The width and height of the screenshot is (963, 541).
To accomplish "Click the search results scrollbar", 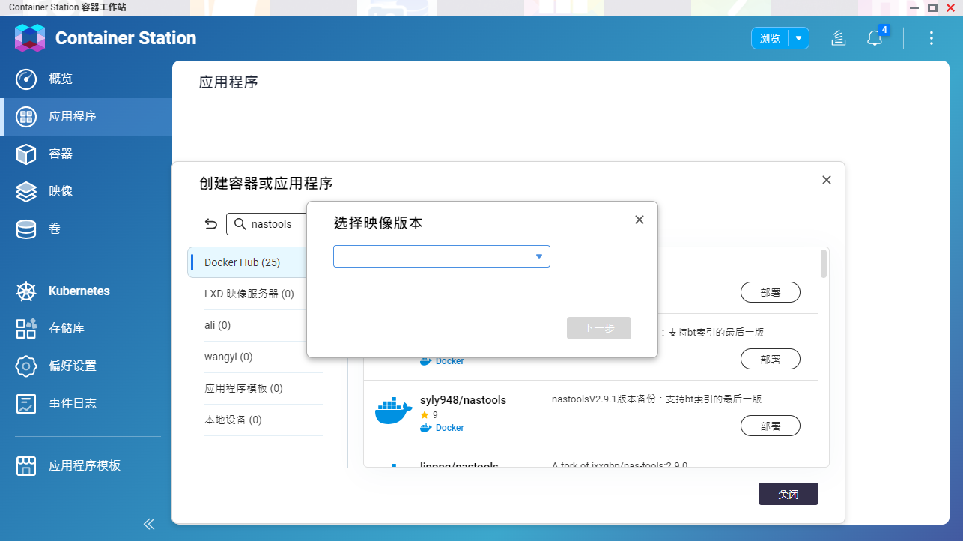I will click(x=824, y=264).
